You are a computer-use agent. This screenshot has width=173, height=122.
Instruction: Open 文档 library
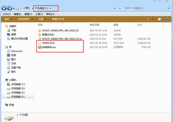pyautogui.click(x=14, y=63)
